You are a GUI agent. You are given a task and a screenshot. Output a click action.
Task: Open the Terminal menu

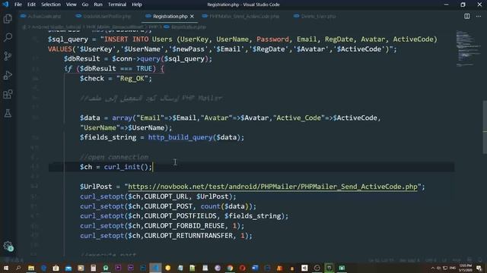(x=117, y=5)
